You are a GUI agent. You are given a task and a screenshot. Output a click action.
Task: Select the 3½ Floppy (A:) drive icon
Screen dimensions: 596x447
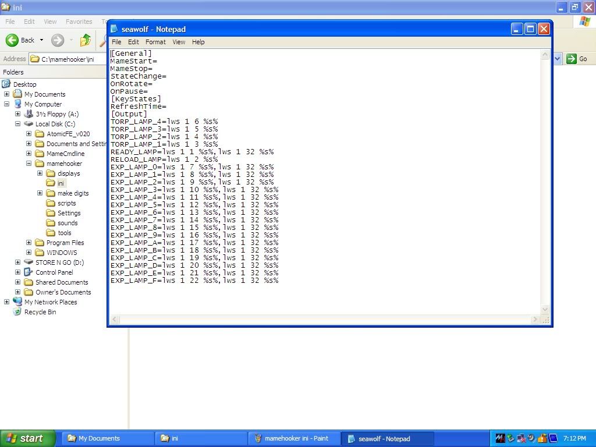tap(29, 113)
